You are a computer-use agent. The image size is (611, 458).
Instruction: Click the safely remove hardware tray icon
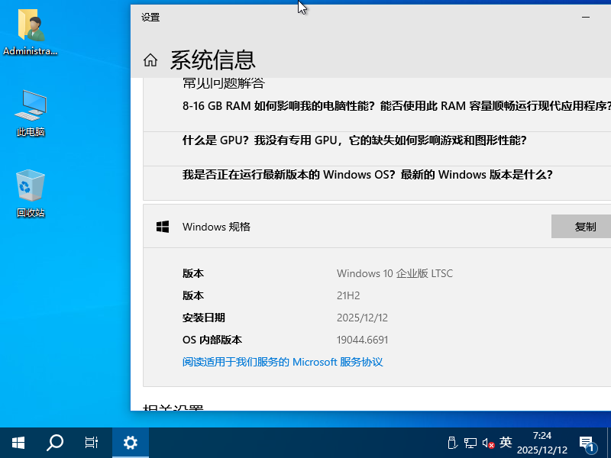(454, 443)
